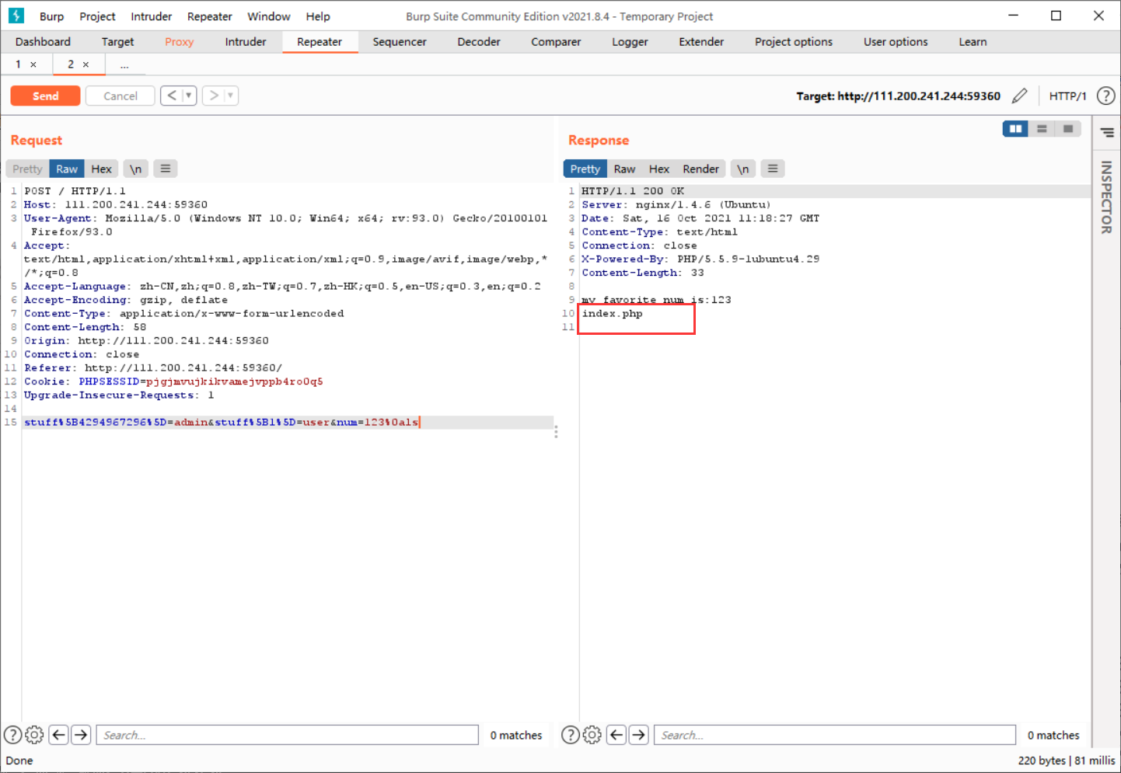1121x773 pixels.
Task: Switch to Repeater sub-tab 2
Action: (71, 64)
